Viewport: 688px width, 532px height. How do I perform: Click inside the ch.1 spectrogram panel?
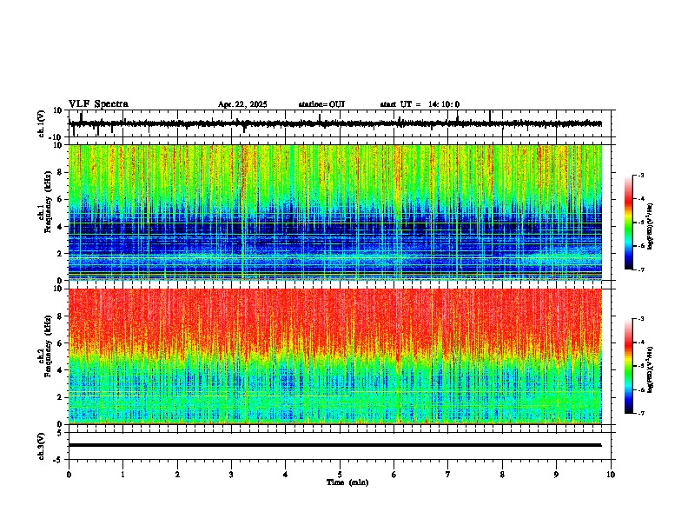(x=334, y=212)
